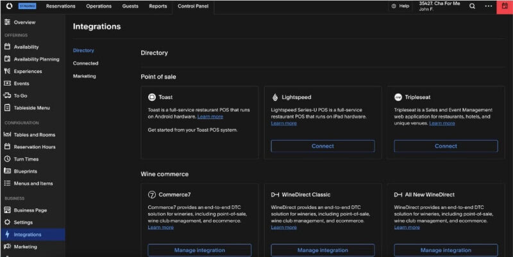Connect the Tripleseat integration
Viewport: 513px width, 257px height.
tap(446, 146)
